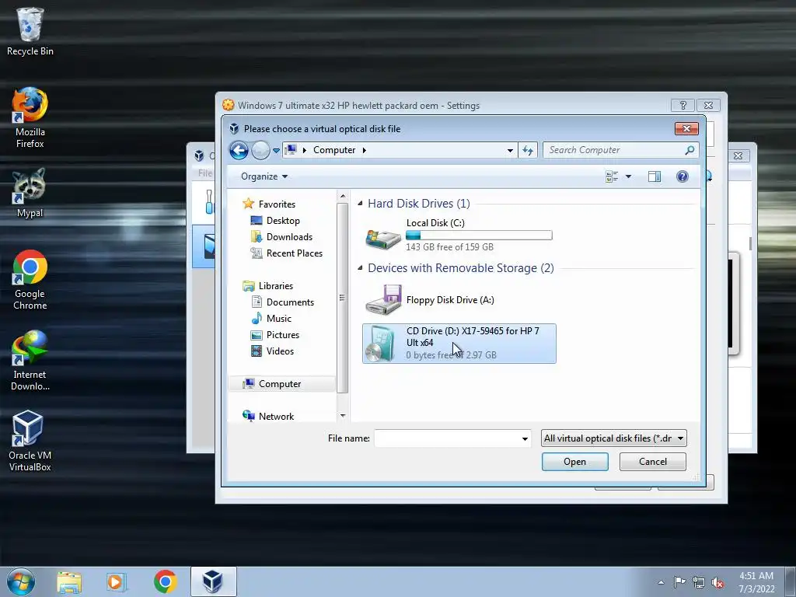Click Action Center flag tray icon
The image size is (796, 597).
[x=679, y=582]
